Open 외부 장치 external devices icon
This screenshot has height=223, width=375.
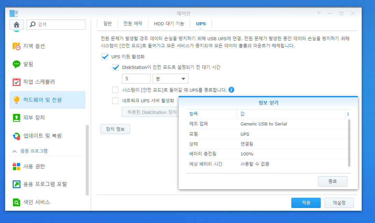pyautogui.click(x=16, y=118)
